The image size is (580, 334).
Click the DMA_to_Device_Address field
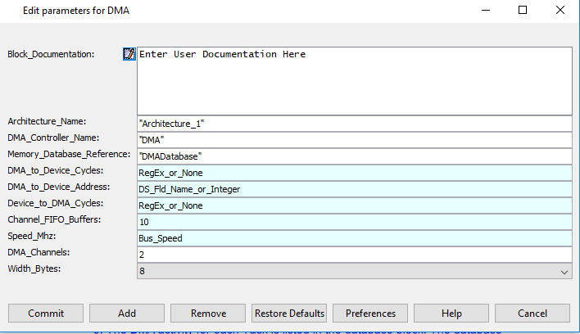point(354,189)
